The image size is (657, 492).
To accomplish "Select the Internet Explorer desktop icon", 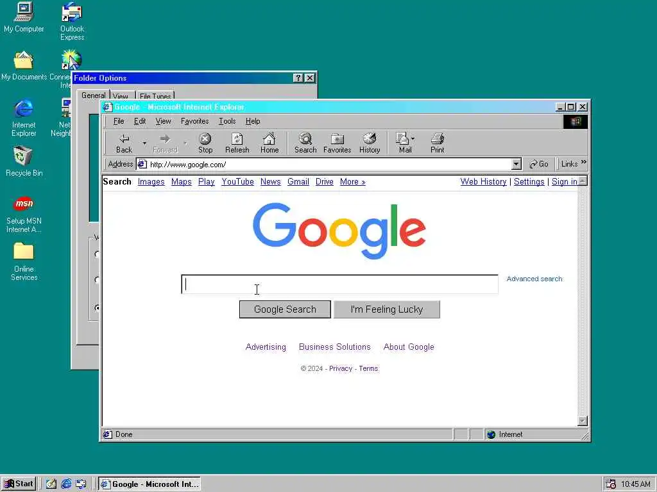I will 24,119.
